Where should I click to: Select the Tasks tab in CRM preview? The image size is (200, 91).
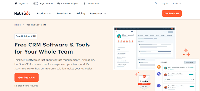163,36
